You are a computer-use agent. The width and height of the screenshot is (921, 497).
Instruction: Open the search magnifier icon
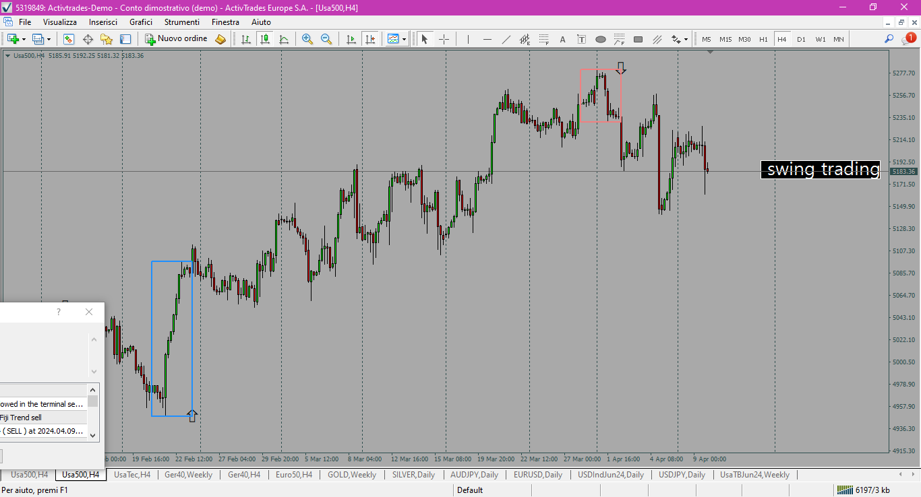pyautogui.click(x=889, y=39)
